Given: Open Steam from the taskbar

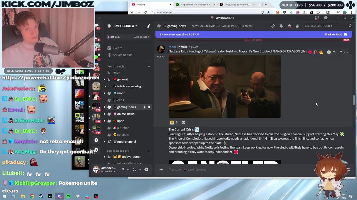Looking at the screenshot, I should [x=41, y=196].
